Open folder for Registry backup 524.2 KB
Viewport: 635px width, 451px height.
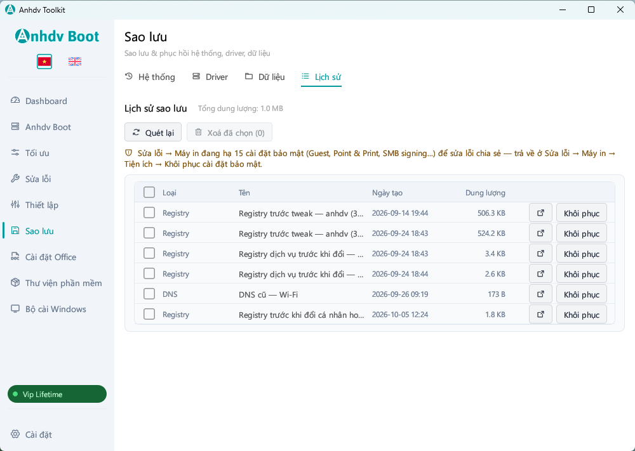(x=540, y=233)
